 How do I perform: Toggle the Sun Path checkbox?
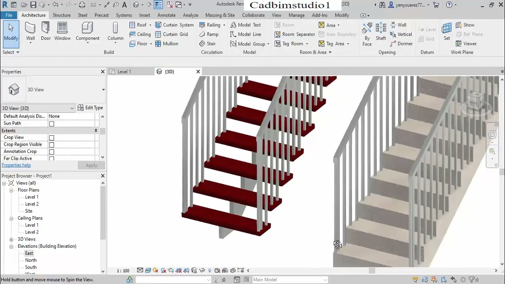(51, 124)
